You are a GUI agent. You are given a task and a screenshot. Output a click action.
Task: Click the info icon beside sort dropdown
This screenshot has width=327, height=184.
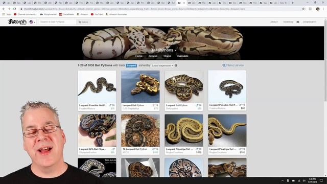(176, 65)
